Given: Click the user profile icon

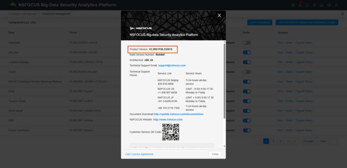Looking at the screenshot, I should [336, 5].
